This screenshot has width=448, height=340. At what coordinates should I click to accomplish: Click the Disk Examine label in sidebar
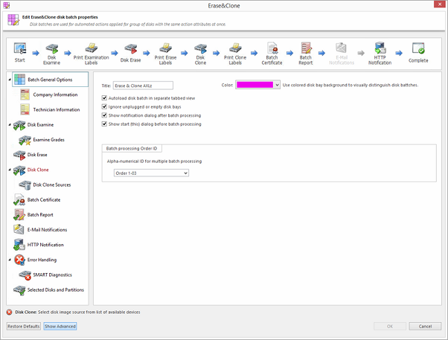pos(40,124)
